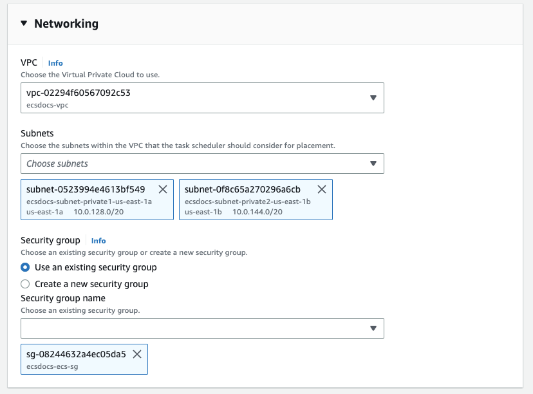Select Create a new security group

(25, 284)
